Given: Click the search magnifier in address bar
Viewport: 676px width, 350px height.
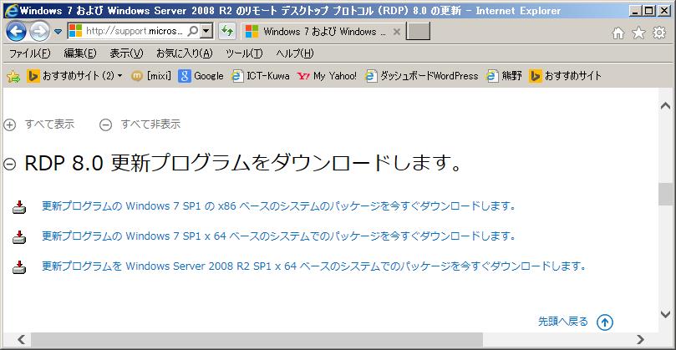Looking at the screenshot, I should pyautogui.click(x=194, y=31).
